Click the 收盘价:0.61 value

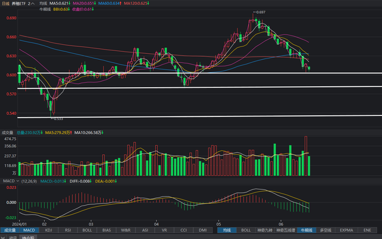click(x=83, y=10)
